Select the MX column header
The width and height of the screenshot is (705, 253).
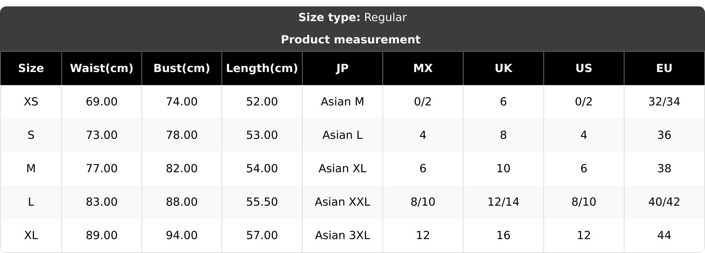[x=423, y=68]
